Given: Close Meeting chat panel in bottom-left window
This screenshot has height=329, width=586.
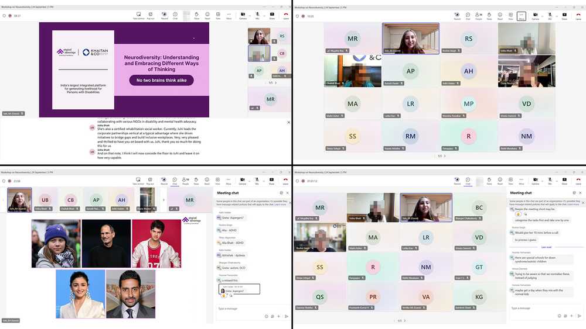Looking at the screenshot, I should 287,193.
